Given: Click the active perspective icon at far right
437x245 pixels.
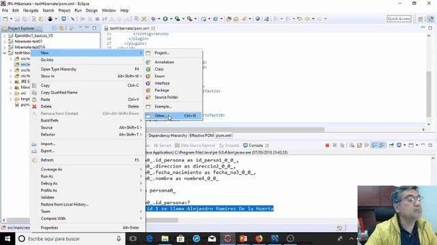Looking at the screenshot, I should pos(431,19).
